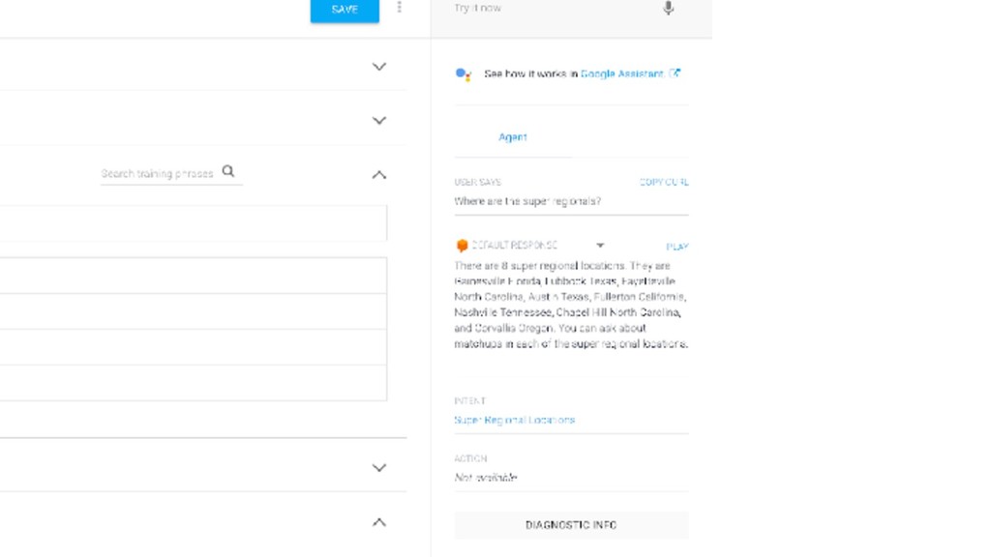Click the search magnifier for training phrases
Image resolution: width=991 pixels, height=557 pixels.
coord(228,171)
